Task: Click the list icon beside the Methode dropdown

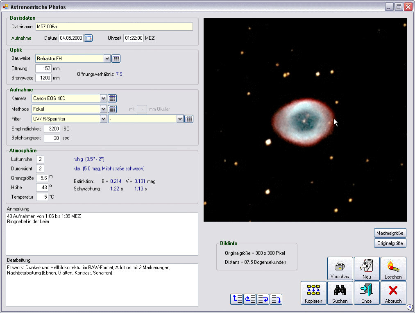Action: pyautogui.click(x=112, y=109)
